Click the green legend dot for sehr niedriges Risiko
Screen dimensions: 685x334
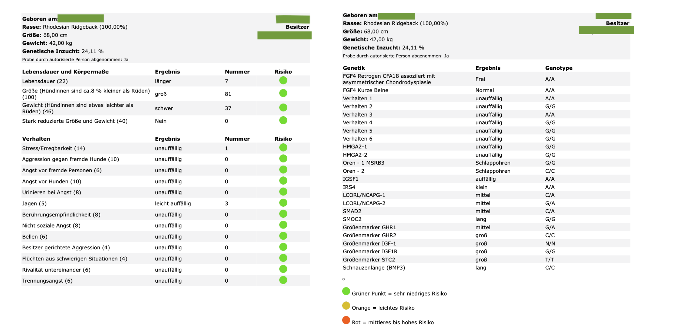point(346,291)
